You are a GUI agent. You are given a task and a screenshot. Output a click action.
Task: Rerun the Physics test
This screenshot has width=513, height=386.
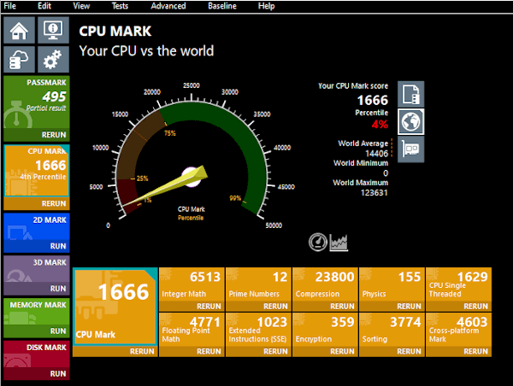click(392, 307)
